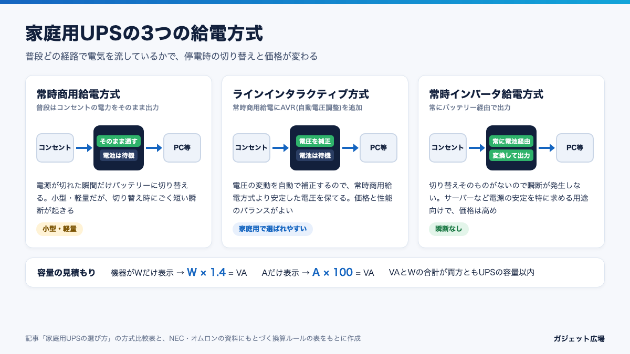
Task: Click the 家庭用で選ばれやすい tag
Action: [272, 229]
